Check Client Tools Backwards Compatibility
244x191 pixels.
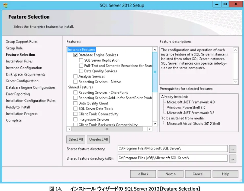point(75,125)
